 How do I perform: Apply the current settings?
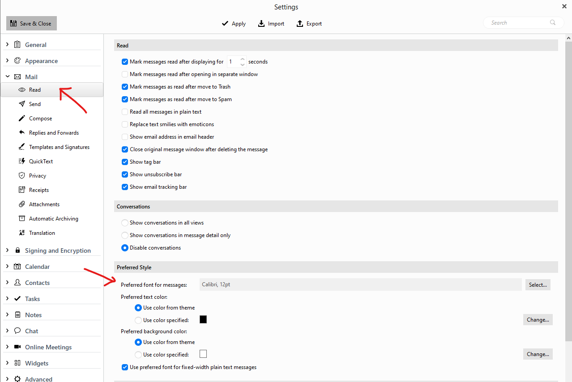(x=233, y=23)
